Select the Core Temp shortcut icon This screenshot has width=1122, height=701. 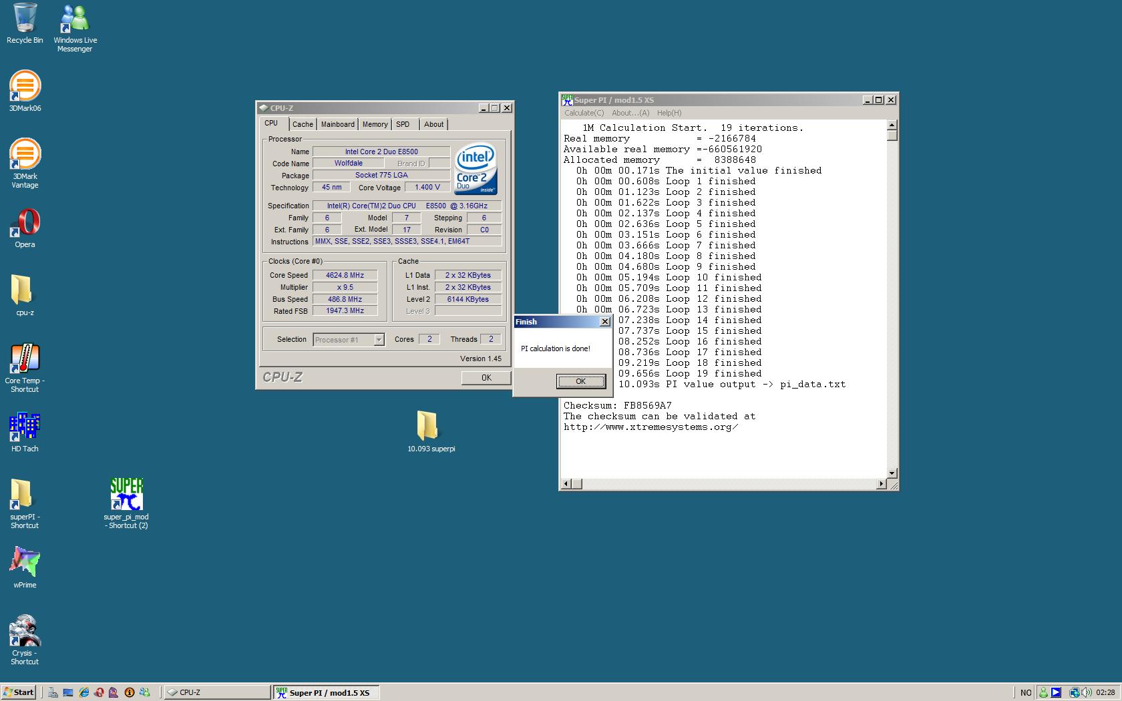(x=25, y=368)
